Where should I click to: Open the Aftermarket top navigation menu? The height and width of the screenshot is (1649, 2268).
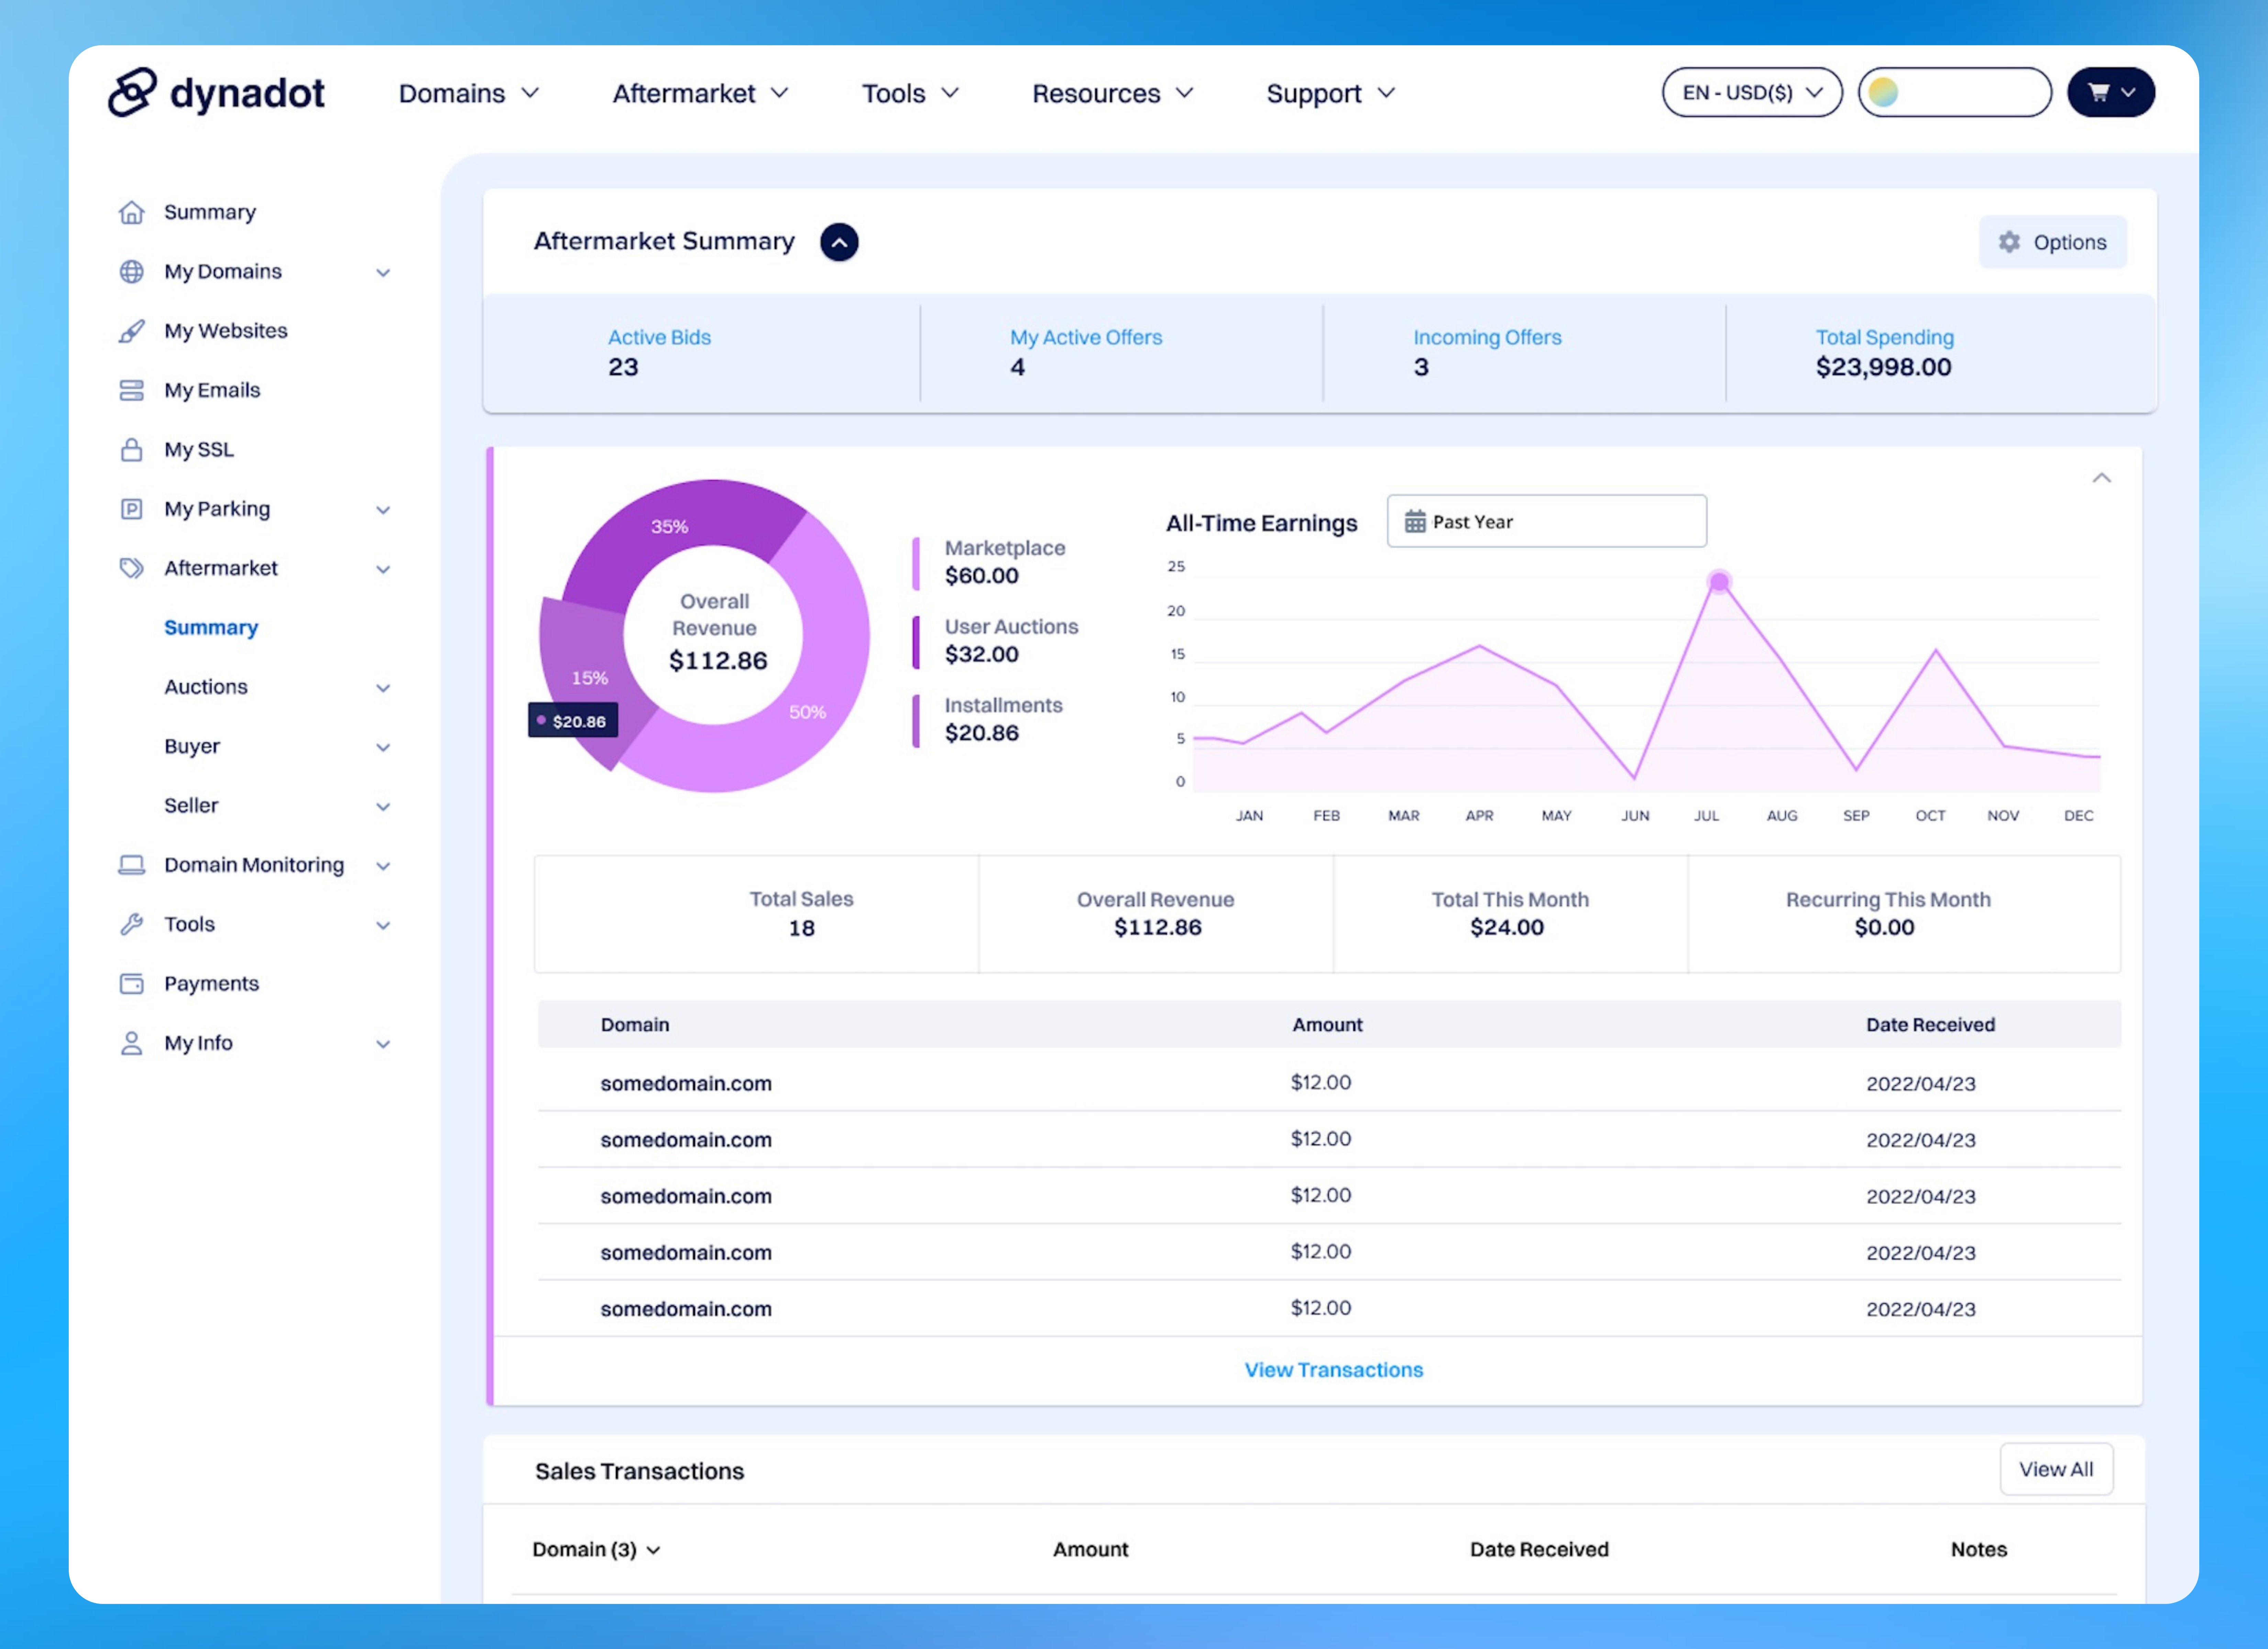(700, 93)
